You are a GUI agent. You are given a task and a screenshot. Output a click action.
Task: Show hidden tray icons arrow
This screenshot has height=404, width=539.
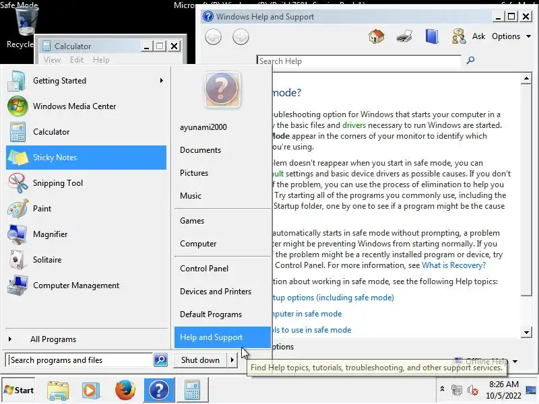[443, 389]
